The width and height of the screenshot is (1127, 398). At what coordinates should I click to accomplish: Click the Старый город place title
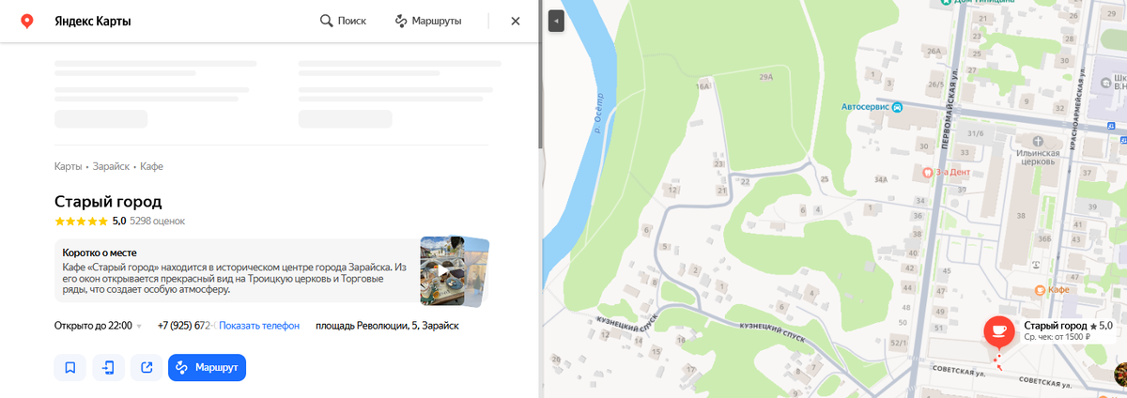[108, 202]
